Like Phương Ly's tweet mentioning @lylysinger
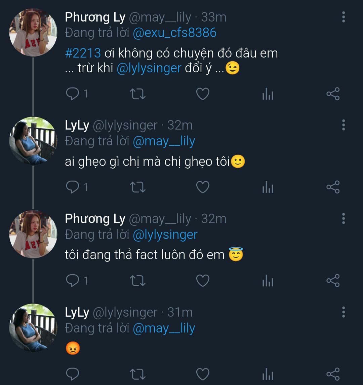The height and width of the screenshot is (385, 363). pyautogui.click(x=203, y=94)
